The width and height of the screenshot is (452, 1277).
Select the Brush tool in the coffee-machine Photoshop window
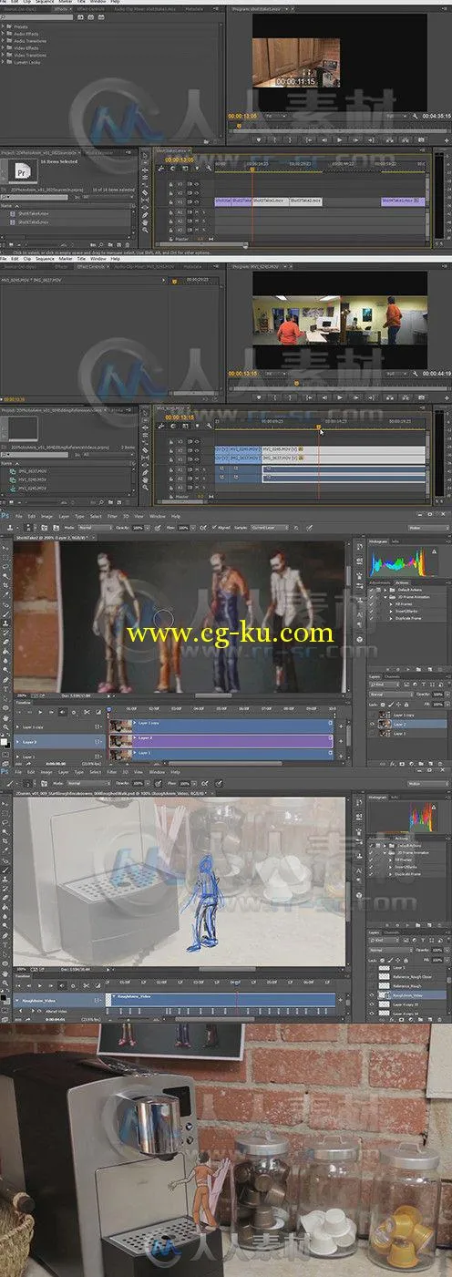coord(5,870)
